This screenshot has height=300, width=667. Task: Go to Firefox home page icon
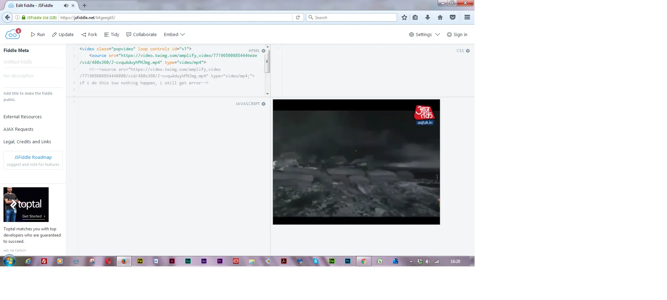(x=440, y=17)
